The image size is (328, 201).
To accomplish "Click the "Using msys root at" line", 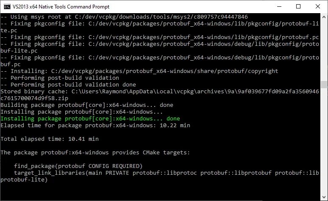I will [124, 17].
